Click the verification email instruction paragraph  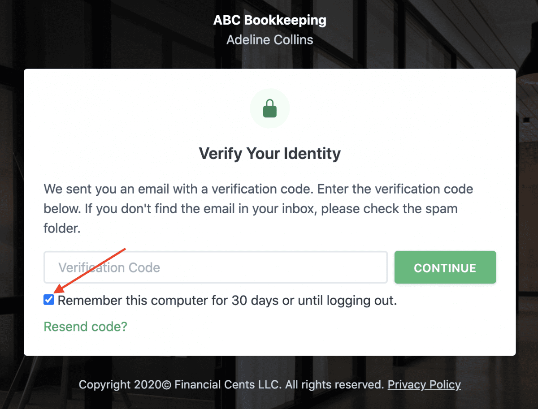click(x=258, y=209)
